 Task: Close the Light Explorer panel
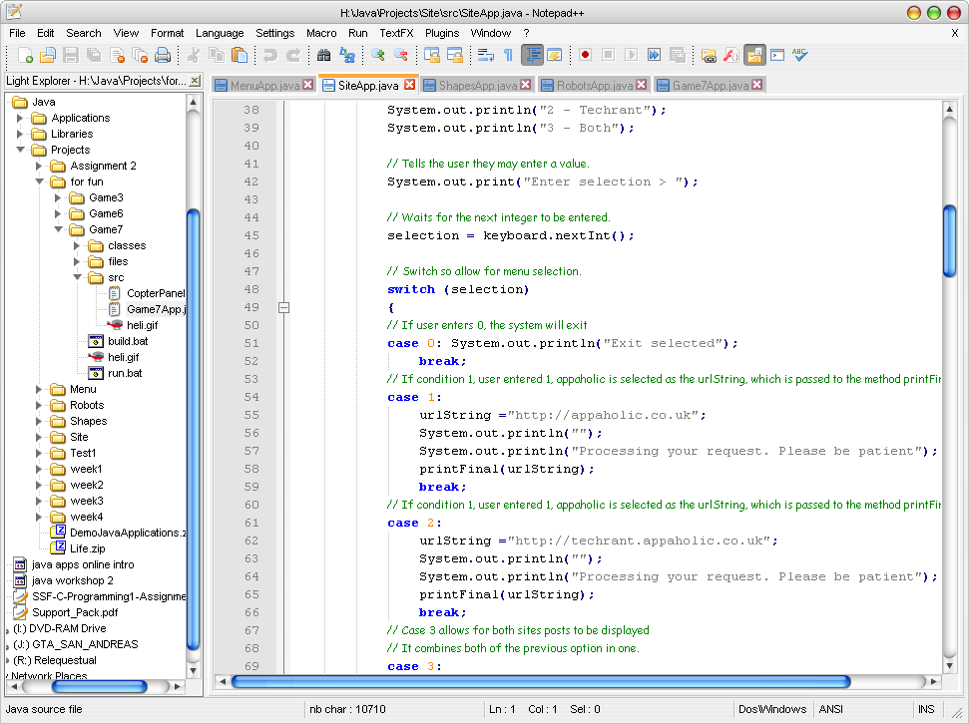194,81
